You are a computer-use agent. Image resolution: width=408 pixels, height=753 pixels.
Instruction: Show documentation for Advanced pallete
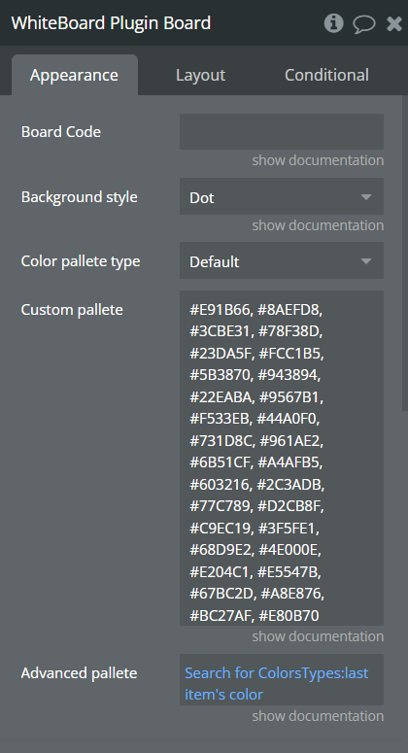tap(318, 716)
